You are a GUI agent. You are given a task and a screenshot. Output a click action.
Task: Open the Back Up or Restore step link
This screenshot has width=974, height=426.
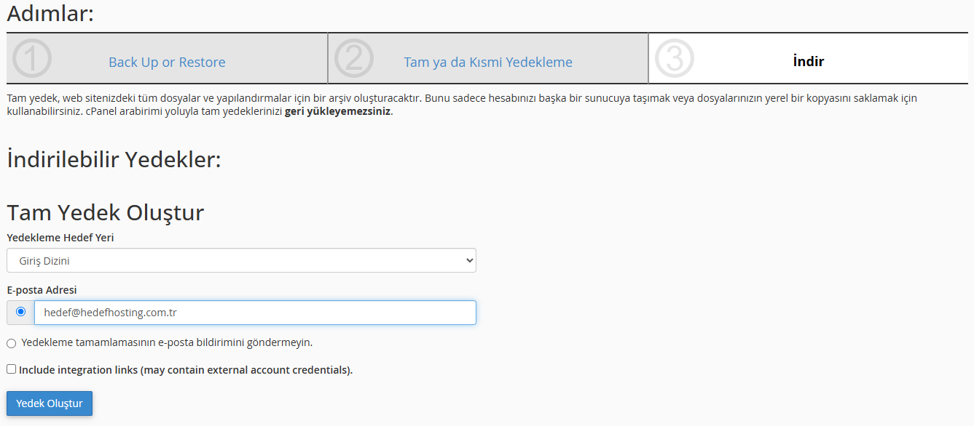click(x=167, y=63)
